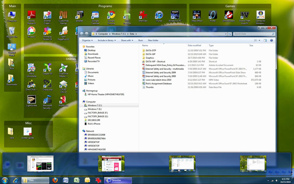Toggle the preview pane button in Explorer
The image size is (294, 184).
(x=265, y=41)
